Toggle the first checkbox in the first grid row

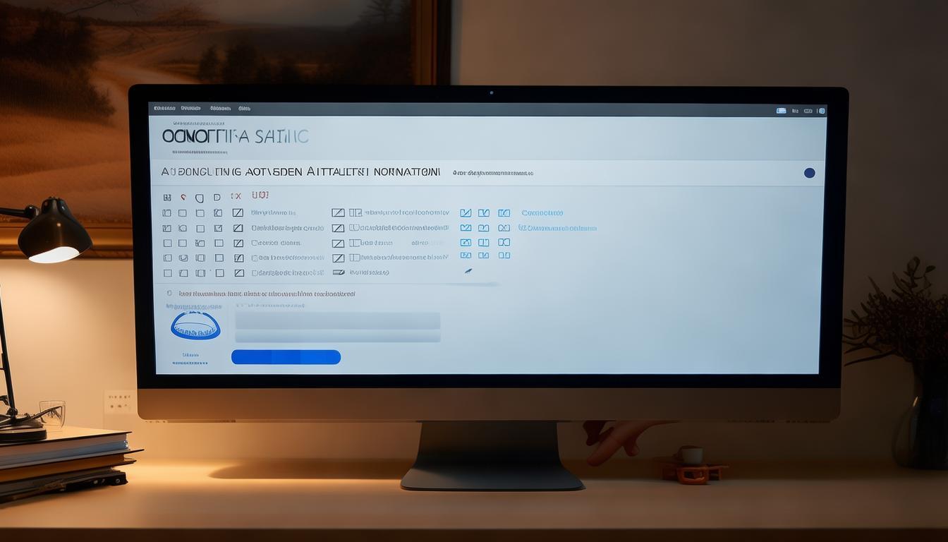[167, 212]
